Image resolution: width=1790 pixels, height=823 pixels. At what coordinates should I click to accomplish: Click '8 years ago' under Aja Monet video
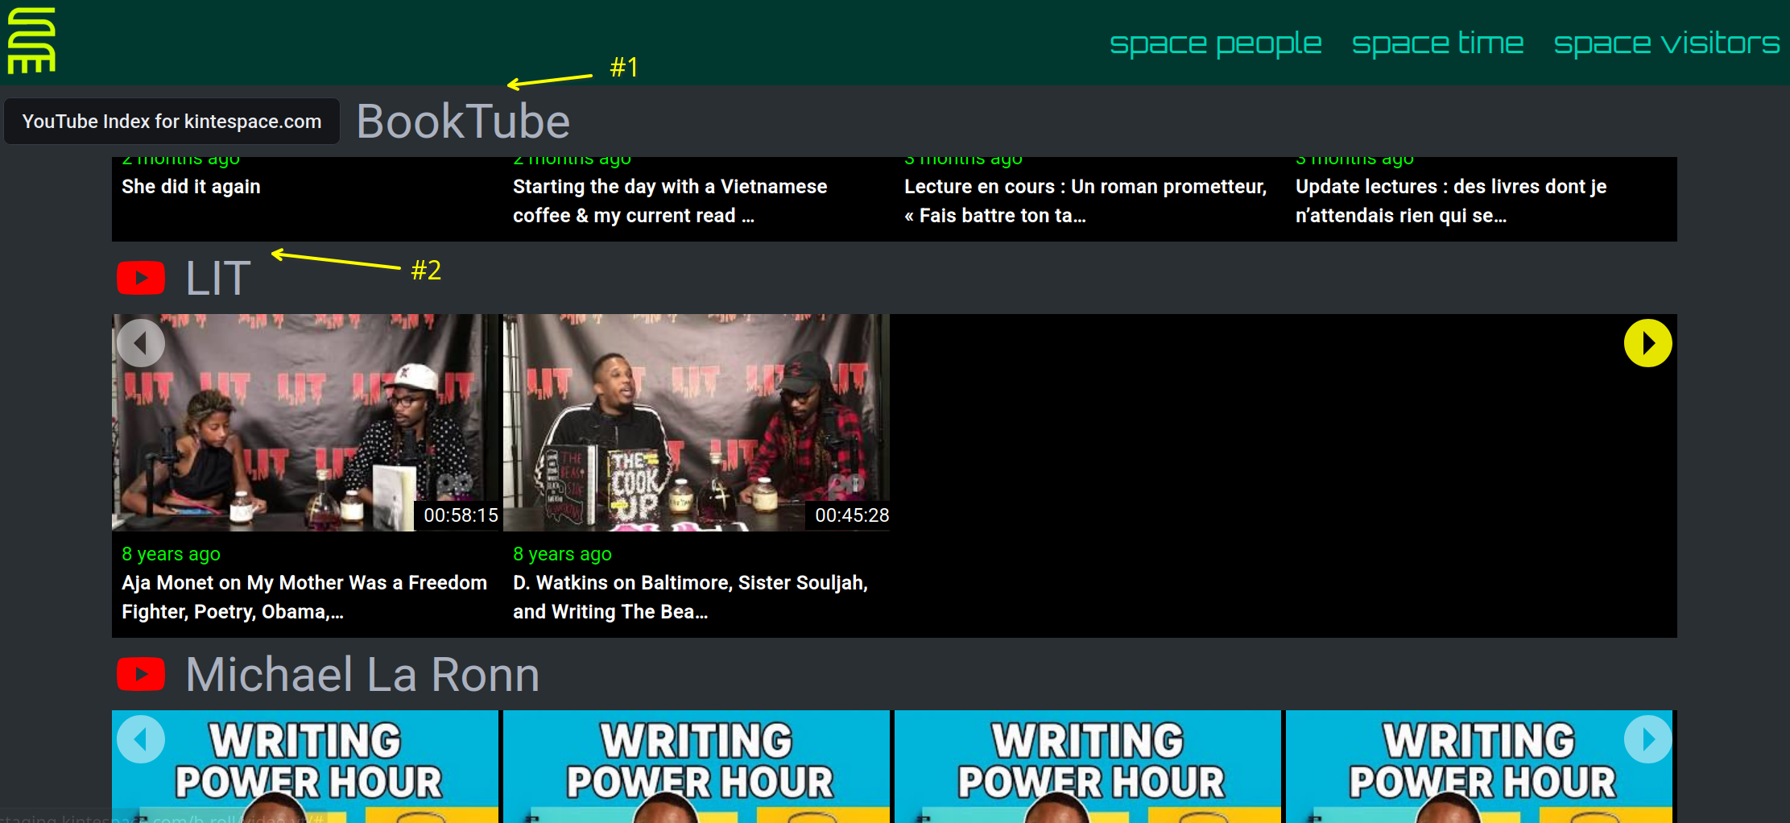point(171,554)
